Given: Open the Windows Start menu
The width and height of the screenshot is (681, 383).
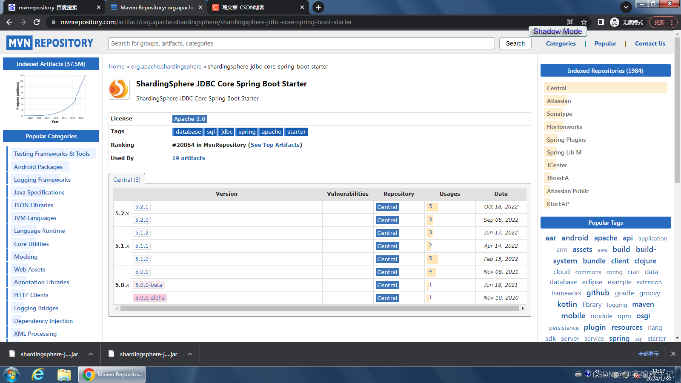Looking at the screenshot, I should (11, 374).
